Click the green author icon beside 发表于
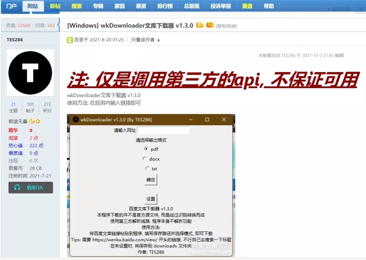The width and height of the screenshot is (366, 260). click(70, 40)
